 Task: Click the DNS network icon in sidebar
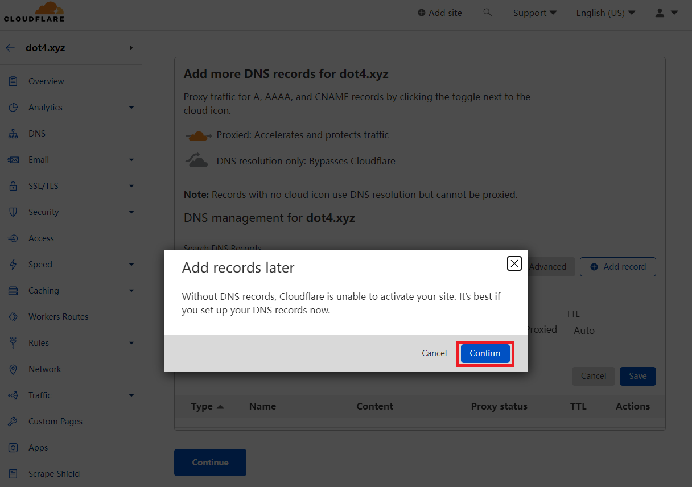(13, 134)
